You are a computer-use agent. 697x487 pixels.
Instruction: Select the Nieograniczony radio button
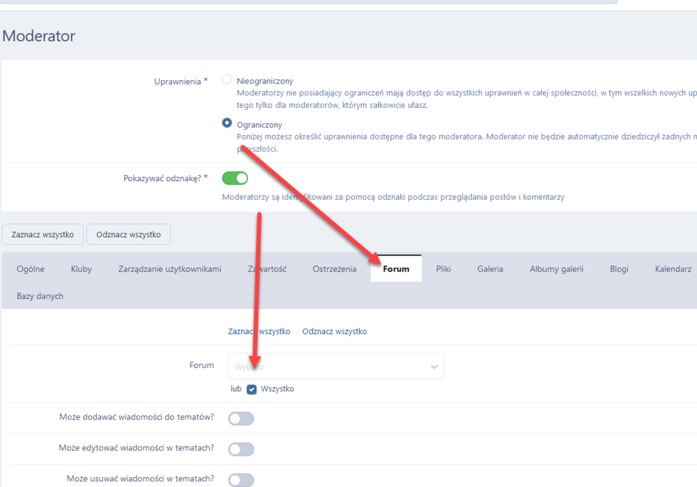click(227, 79)
